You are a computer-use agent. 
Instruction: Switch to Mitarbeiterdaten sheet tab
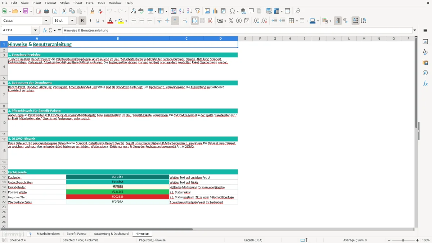(48, 234)
